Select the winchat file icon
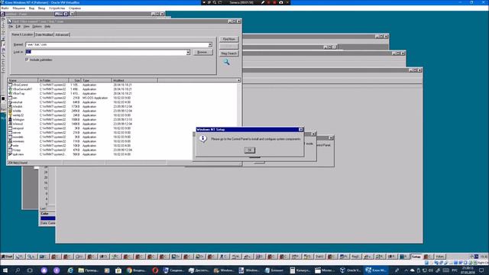 point(10,102)
